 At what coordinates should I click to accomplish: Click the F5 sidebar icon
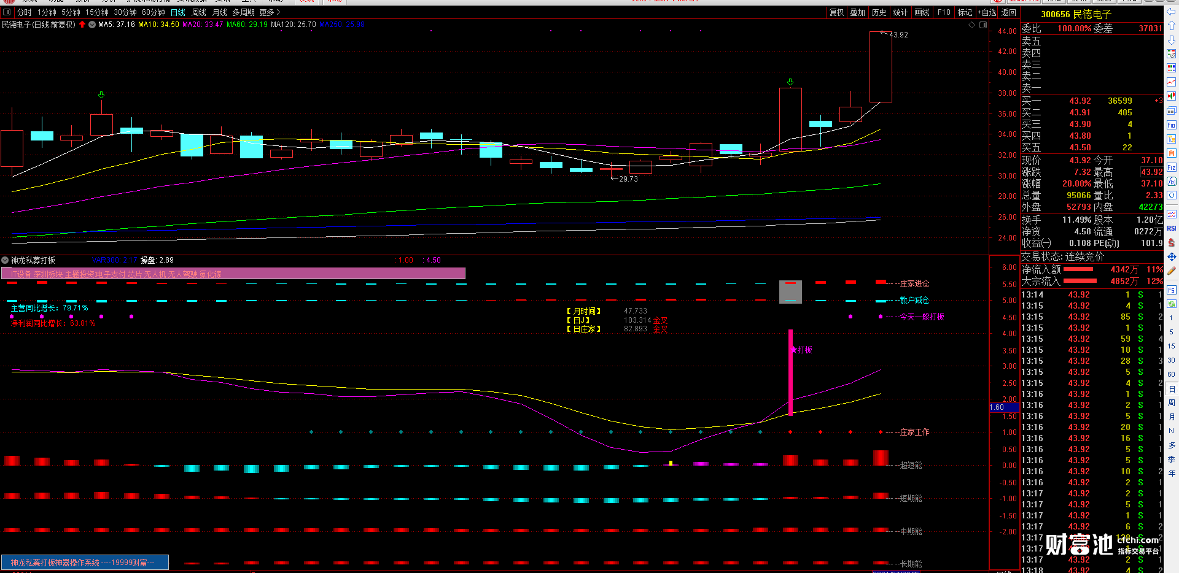click(x=1171, y=290)
